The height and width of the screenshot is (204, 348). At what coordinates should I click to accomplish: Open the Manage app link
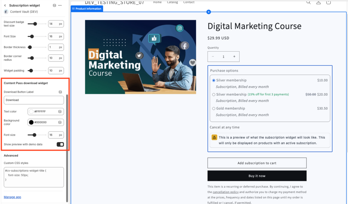tap(12, 197)
